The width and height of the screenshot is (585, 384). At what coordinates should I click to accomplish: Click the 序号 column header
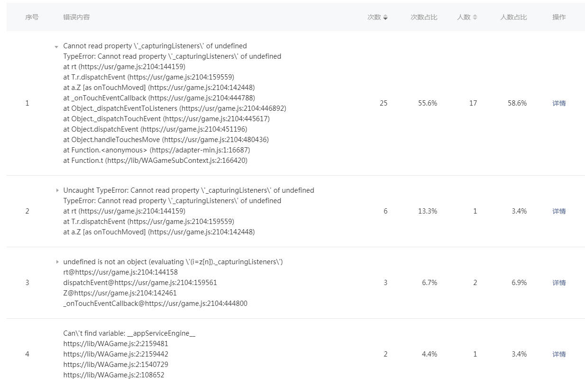tap(32, 17)
